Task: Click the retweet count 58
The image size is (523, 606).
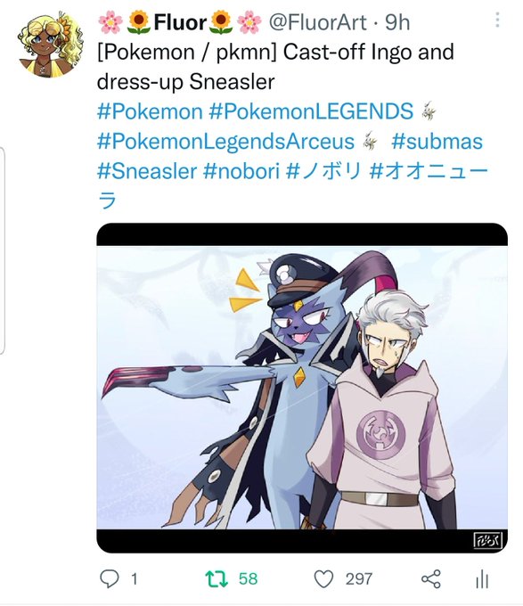Action: coord(248,579)
